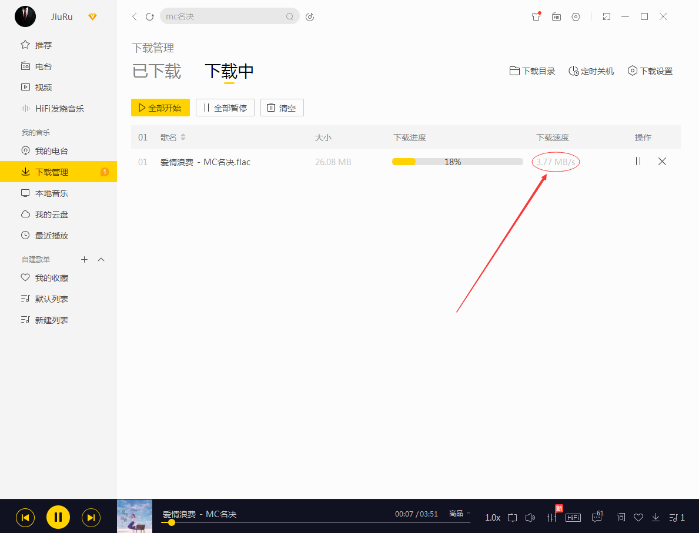Click the 下载进度 column header

410,138
